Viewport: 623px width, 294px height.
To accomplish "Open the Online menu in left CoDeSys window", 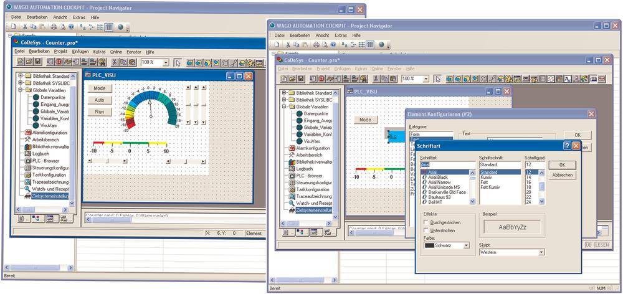I will coord(116,52).
